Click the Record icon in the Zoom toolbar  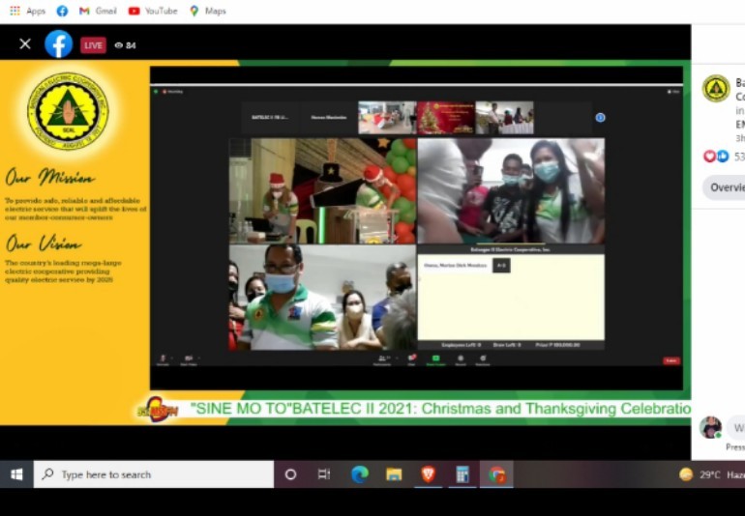460,360
